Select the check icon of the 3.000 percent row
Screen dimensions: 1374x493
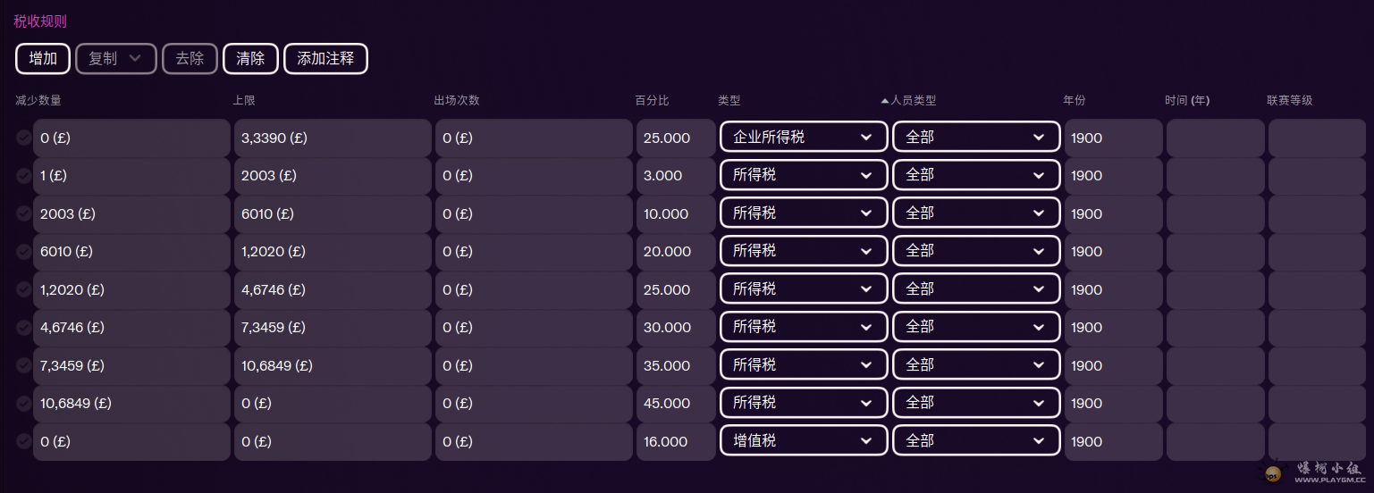click(x=23, y=176)
